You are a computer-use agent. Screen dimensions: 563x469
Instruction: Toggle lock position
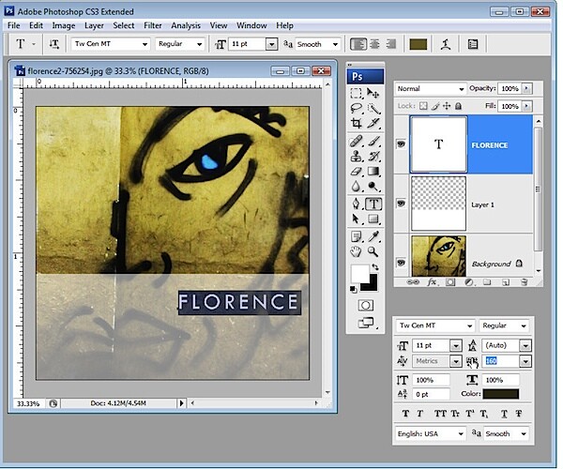(447, 106)
